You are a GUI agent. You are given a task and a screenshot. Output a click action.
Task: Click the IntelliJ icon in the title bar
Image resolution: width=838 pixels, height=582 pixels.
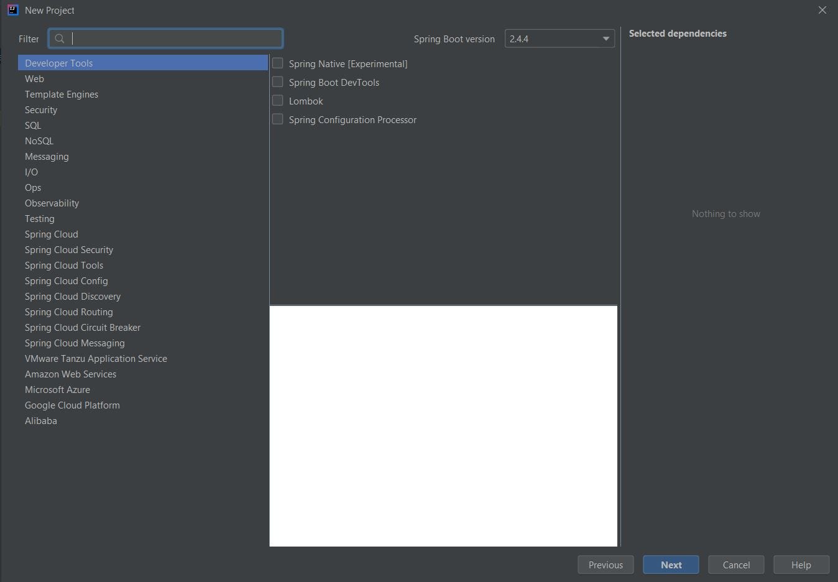[x=12, y=10]
